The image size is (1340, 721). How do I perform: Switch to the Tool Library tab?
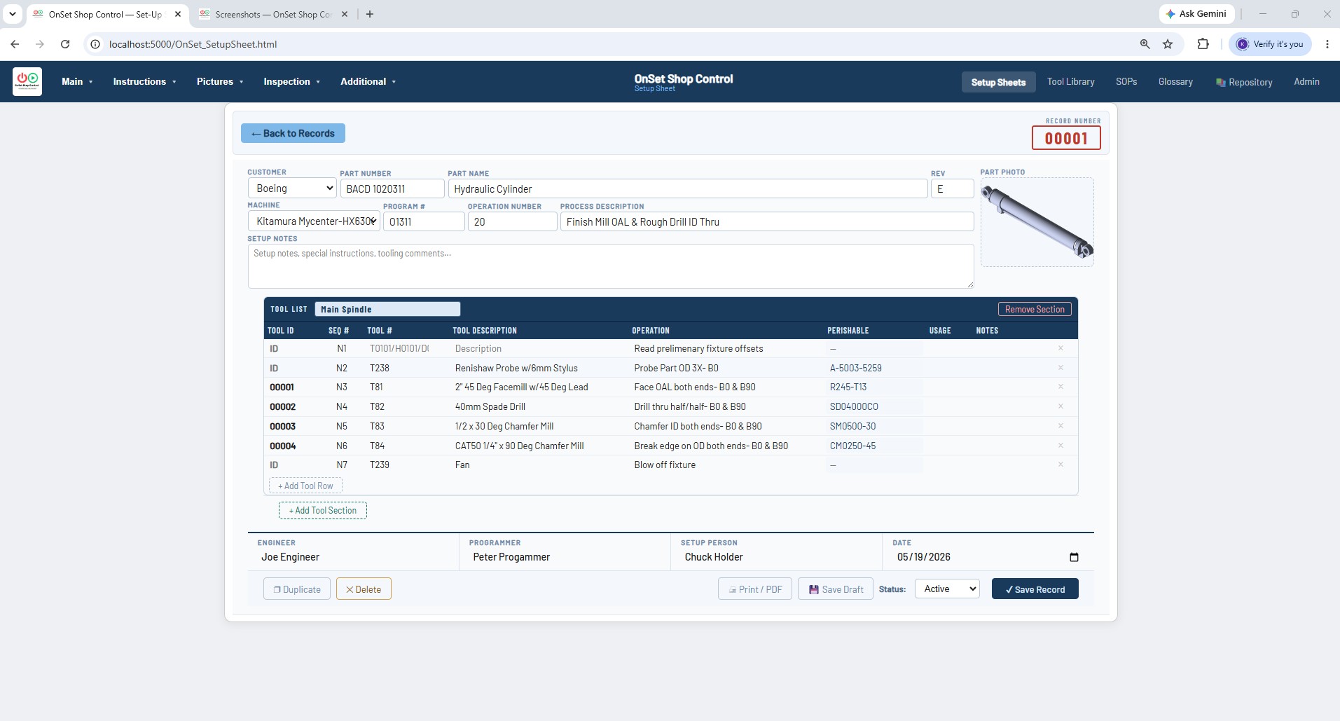[x=1070, y=81]
